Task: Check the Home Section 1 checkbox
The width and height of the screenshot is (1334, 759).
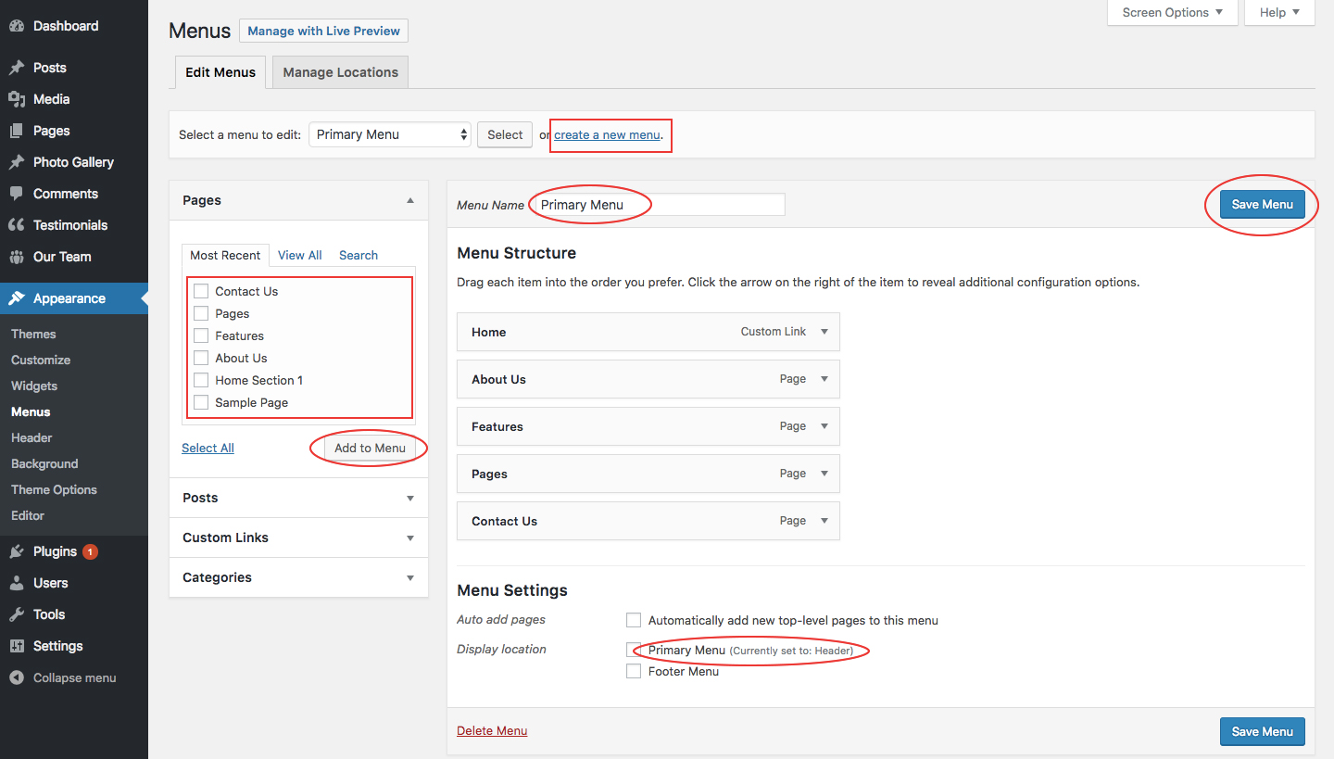Action: click(201, 380)
